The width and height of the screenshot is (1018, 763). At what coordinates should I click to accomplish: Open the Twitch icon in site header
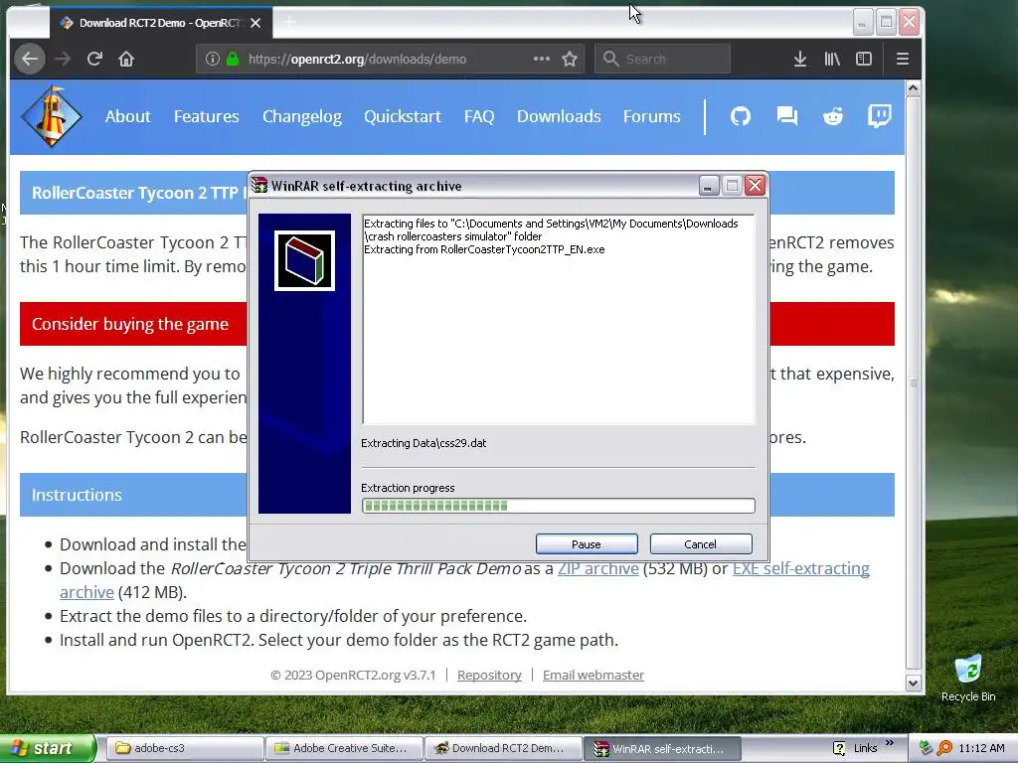click(879, 116)
